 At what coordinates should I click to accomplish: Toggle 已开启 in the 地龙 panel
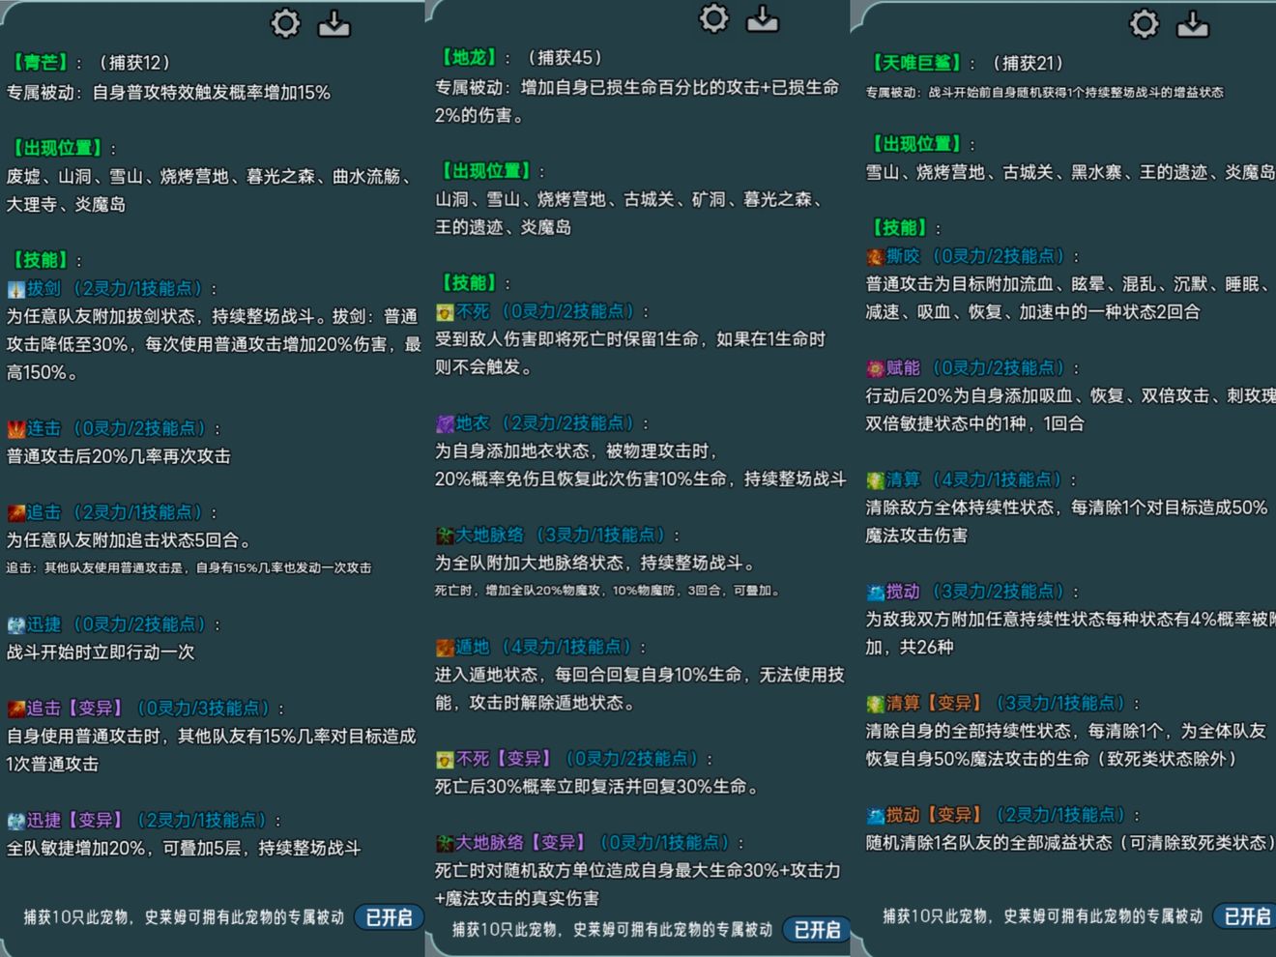pyautogui.click(x=817, y=930)
